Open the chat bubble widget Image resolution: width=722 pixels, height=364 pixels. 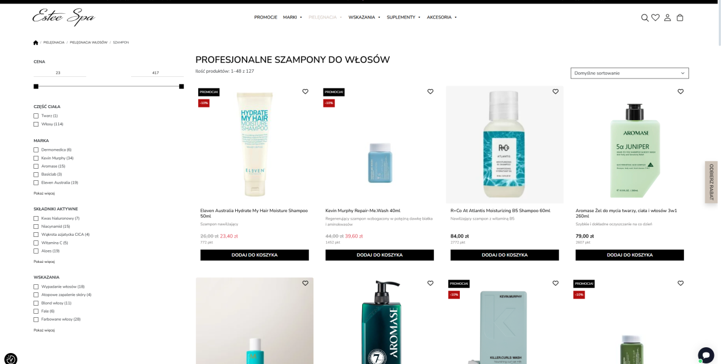click(706, 355)
